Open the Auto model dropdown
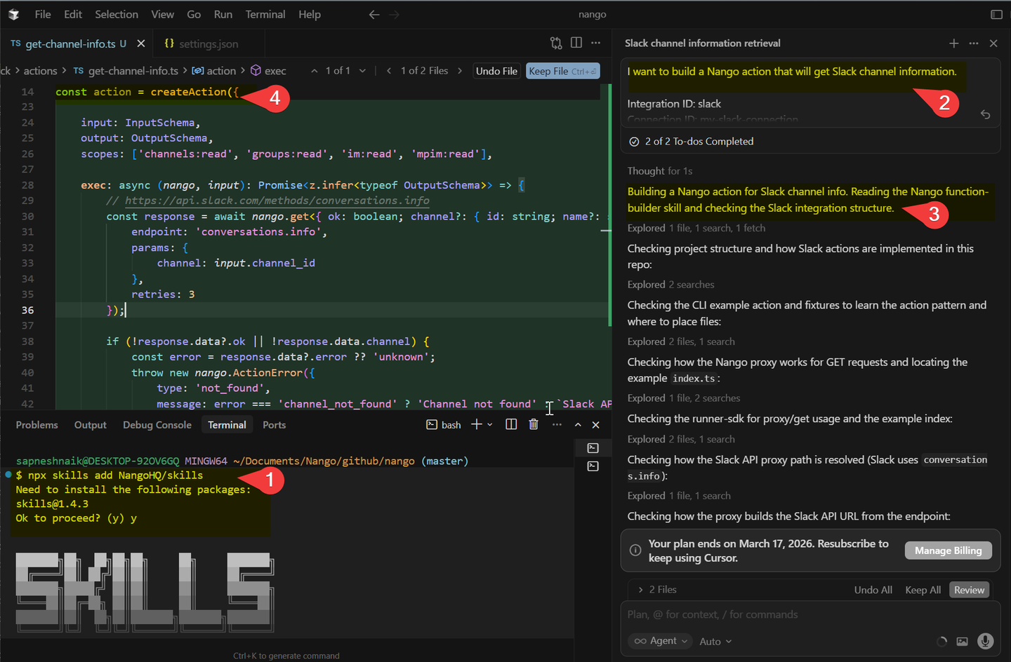 [715, 642]
